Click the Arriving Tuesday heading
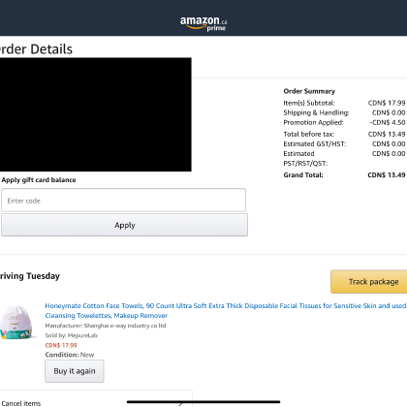Image resolution: width=407 pixels, height=407 pixels. point(30,276)
